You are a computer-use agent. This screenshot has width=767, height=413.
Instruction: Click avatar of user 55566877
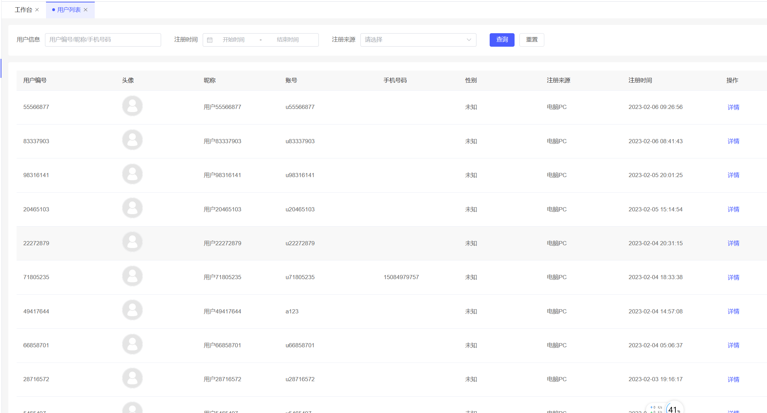pyautogui.click(x=132, y=106)
